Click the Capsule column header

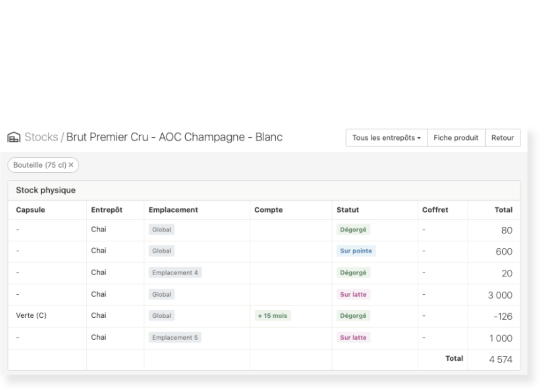30,210
